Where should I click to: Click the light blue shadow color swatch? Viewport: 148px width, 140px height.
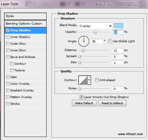[118, 26]
